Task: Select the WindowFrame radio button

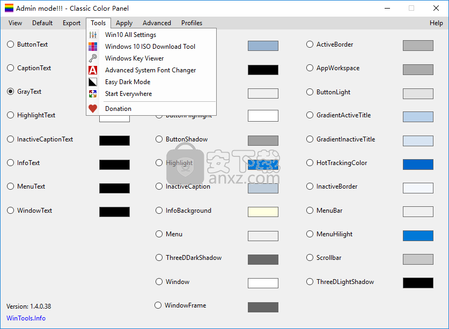Action: 158,305
